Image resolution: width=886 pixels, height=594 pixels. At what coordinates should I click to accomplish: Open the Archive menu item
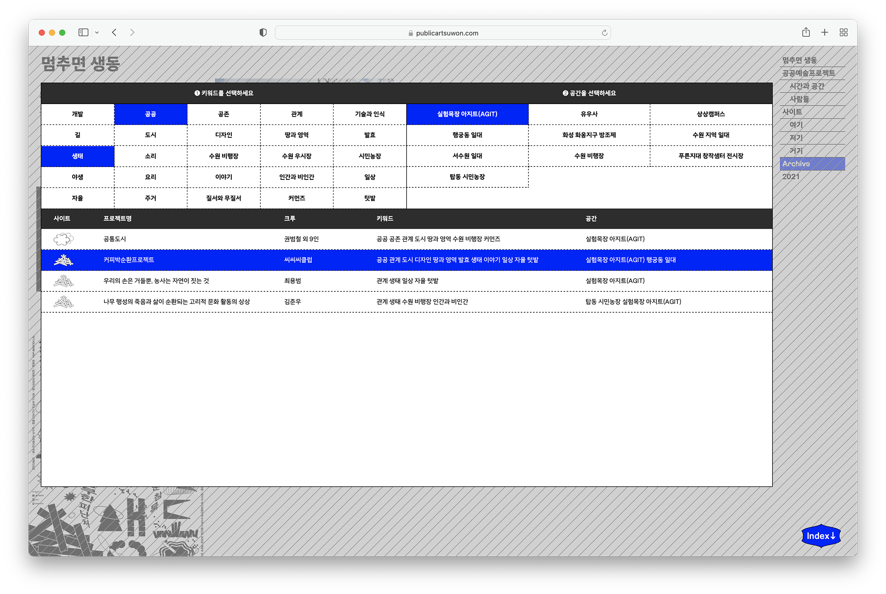click(796, 164)
